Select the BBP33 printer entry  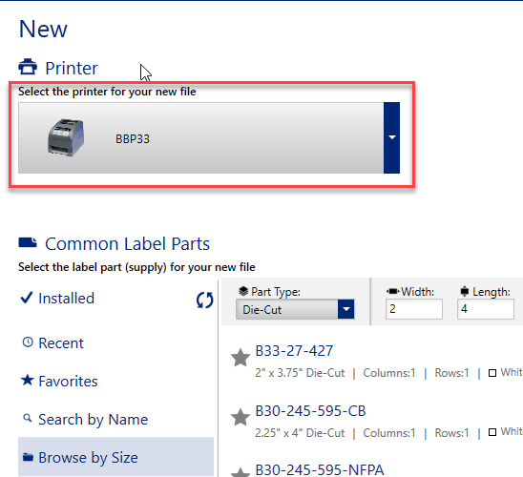200,137
